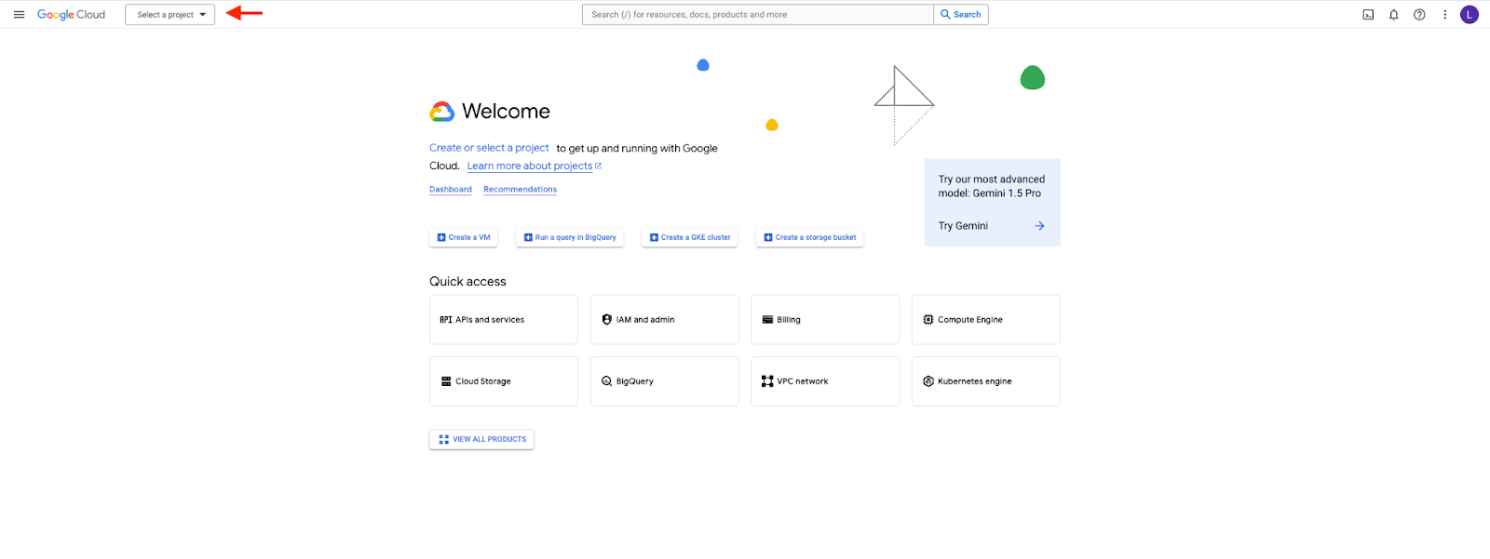Open the Compute Engine quick access card

pos(985,320)
